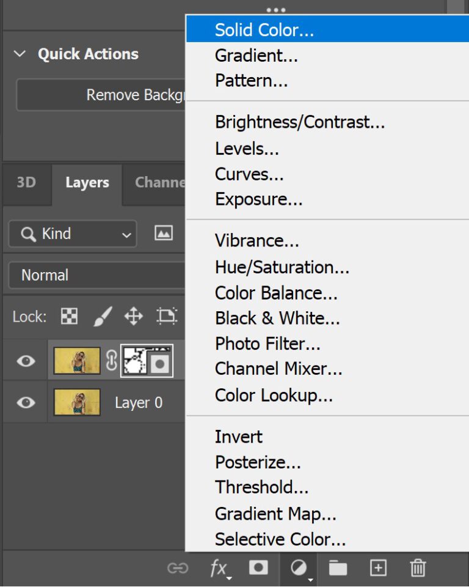
Task: Delete layer using trash icon
Action: [418, 569]
